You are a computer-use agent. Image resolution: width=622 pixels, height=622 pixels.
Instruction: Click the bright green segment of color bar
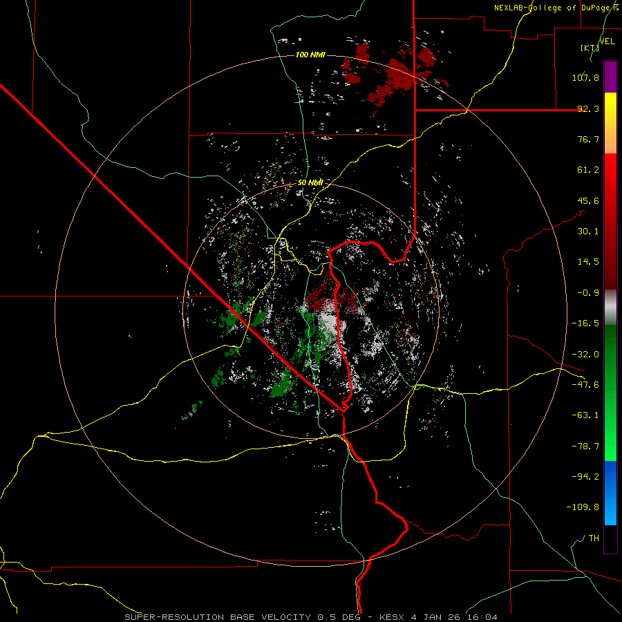610,393
